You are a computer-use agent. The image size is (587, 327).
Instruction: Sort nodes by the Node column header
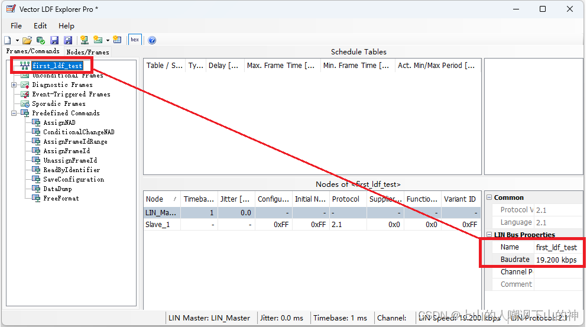click(162, 199)
